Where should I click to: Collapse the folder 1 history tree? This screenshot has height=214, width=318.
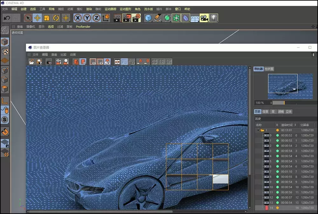tap(258, 130)
